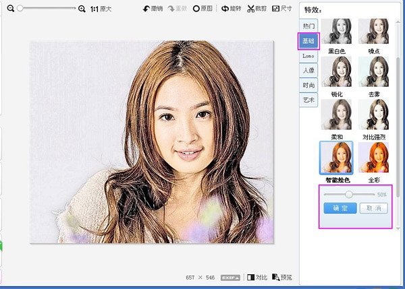Screen dimensions: 405x289
Task: Switch to the 热门 effects tab
Action: click(308, 26)
